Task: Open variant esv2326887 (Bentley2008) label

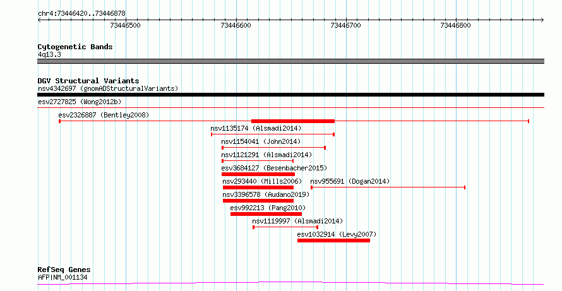Action: [x=104, y=115]
